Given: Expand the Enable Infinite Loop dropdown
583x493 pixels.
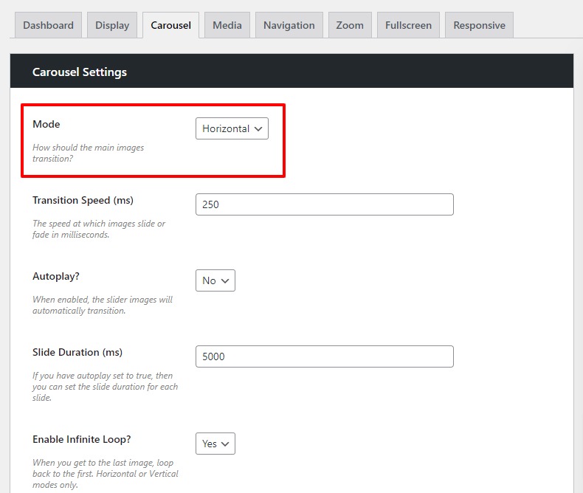Looking at the screenshot, I should tap(215, 444).
